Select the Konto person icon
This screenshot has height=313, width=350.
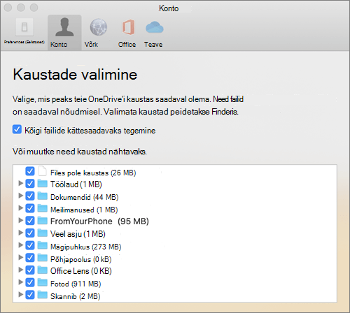pyautogui.click(x=64, y=27)
